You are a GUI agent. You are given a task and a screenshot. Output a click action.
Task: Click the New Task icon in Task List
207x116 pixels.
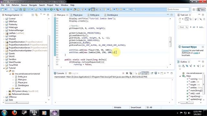180,19
